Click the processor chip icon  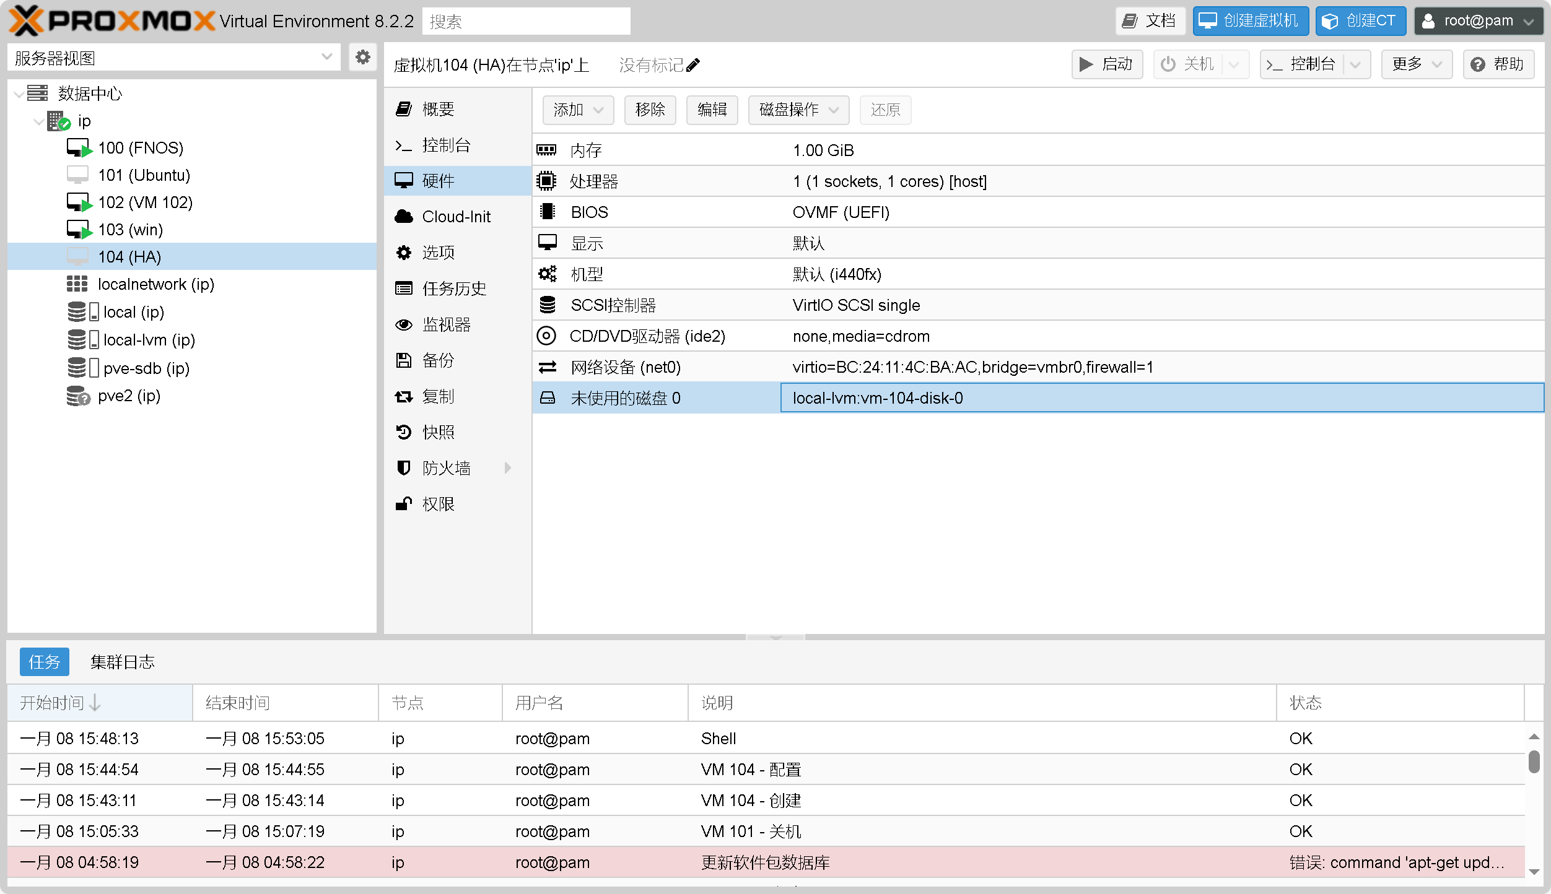547,181
